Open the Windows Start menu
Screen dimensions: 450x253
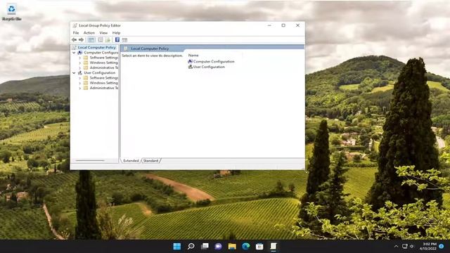177,246
